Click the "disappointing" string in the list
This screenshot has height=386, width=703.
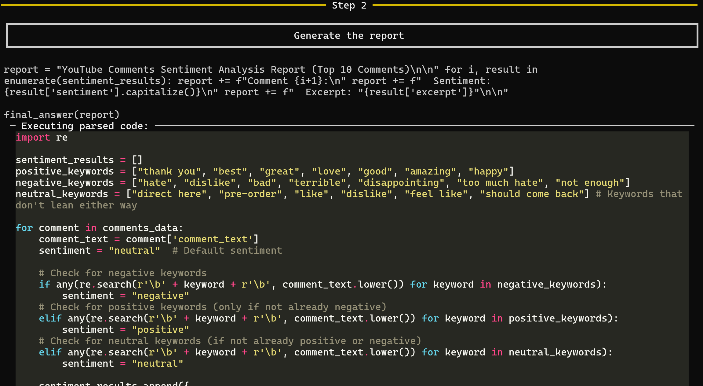[401, 182]
